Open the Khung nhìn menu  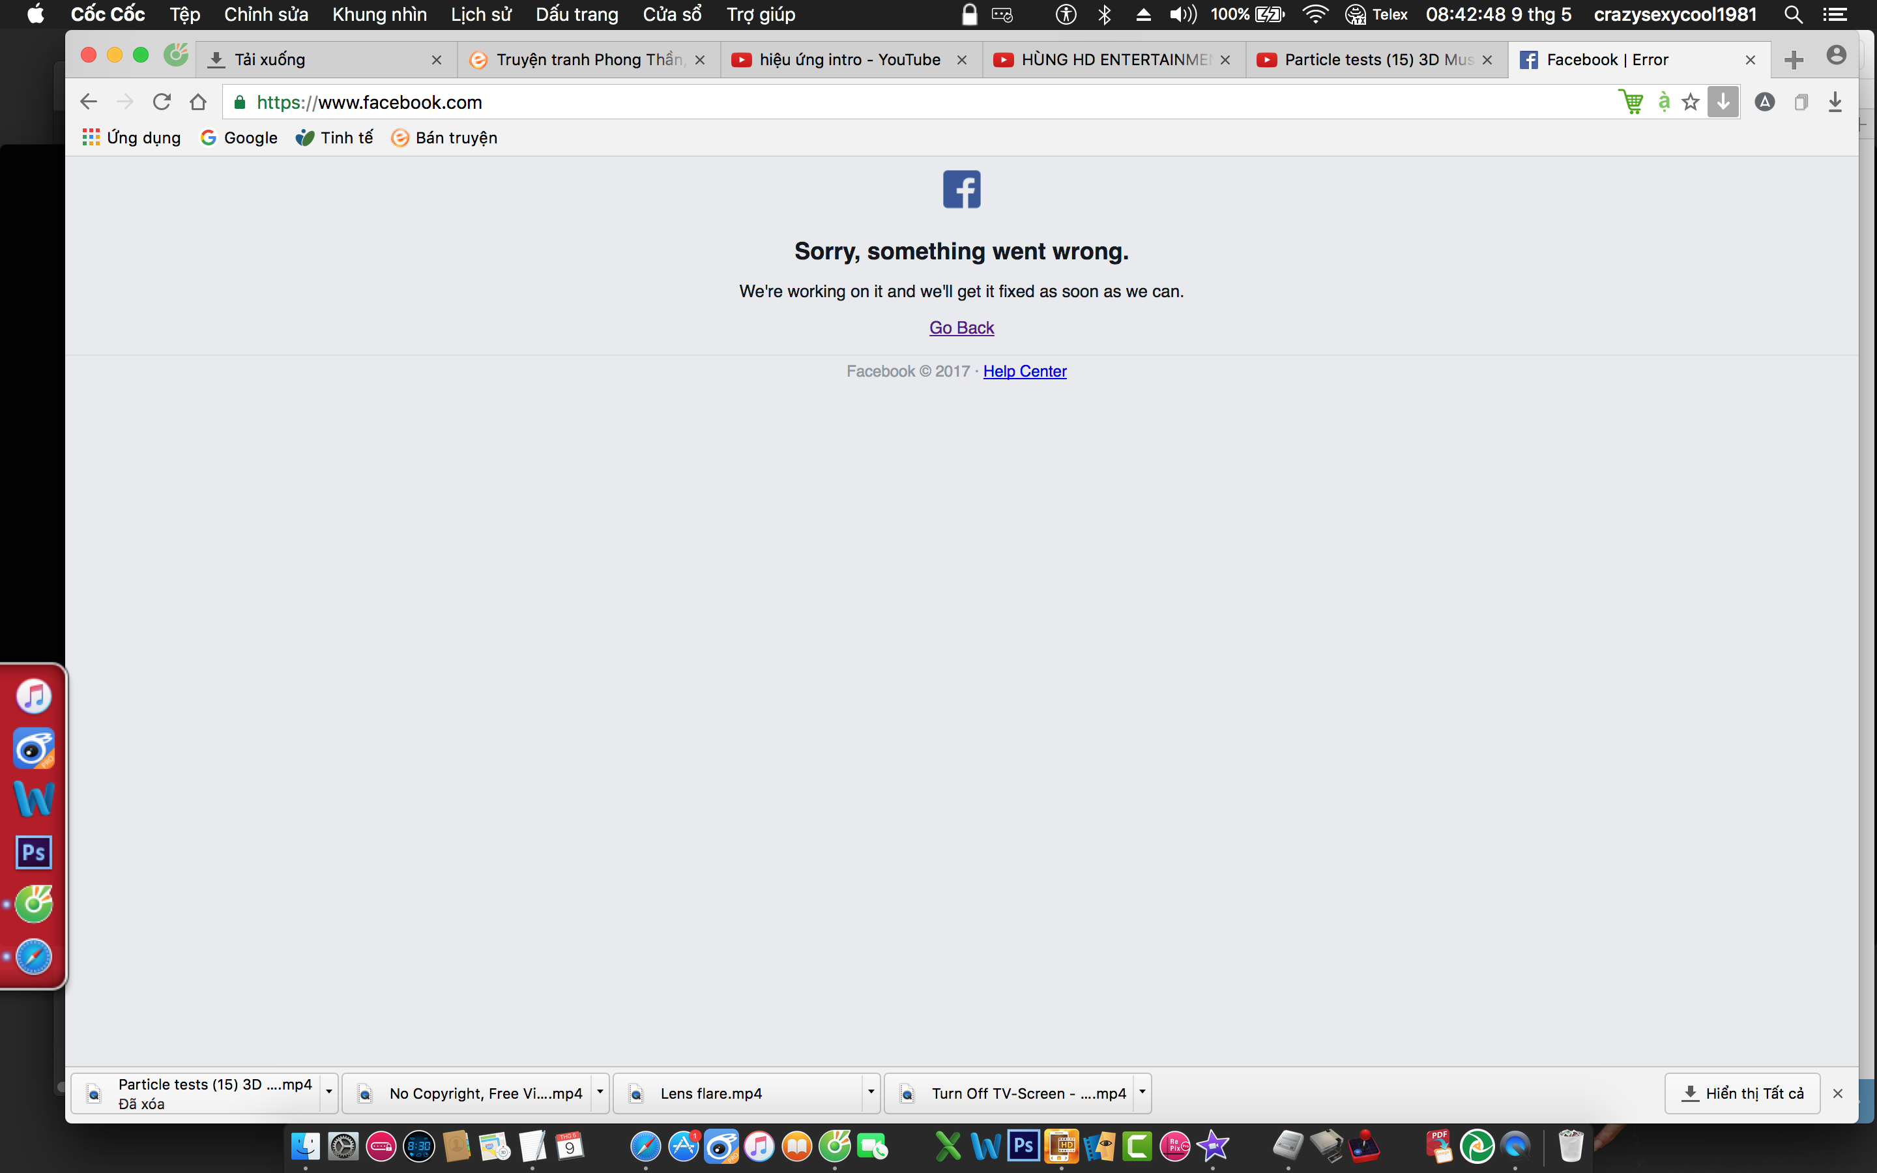379,14
